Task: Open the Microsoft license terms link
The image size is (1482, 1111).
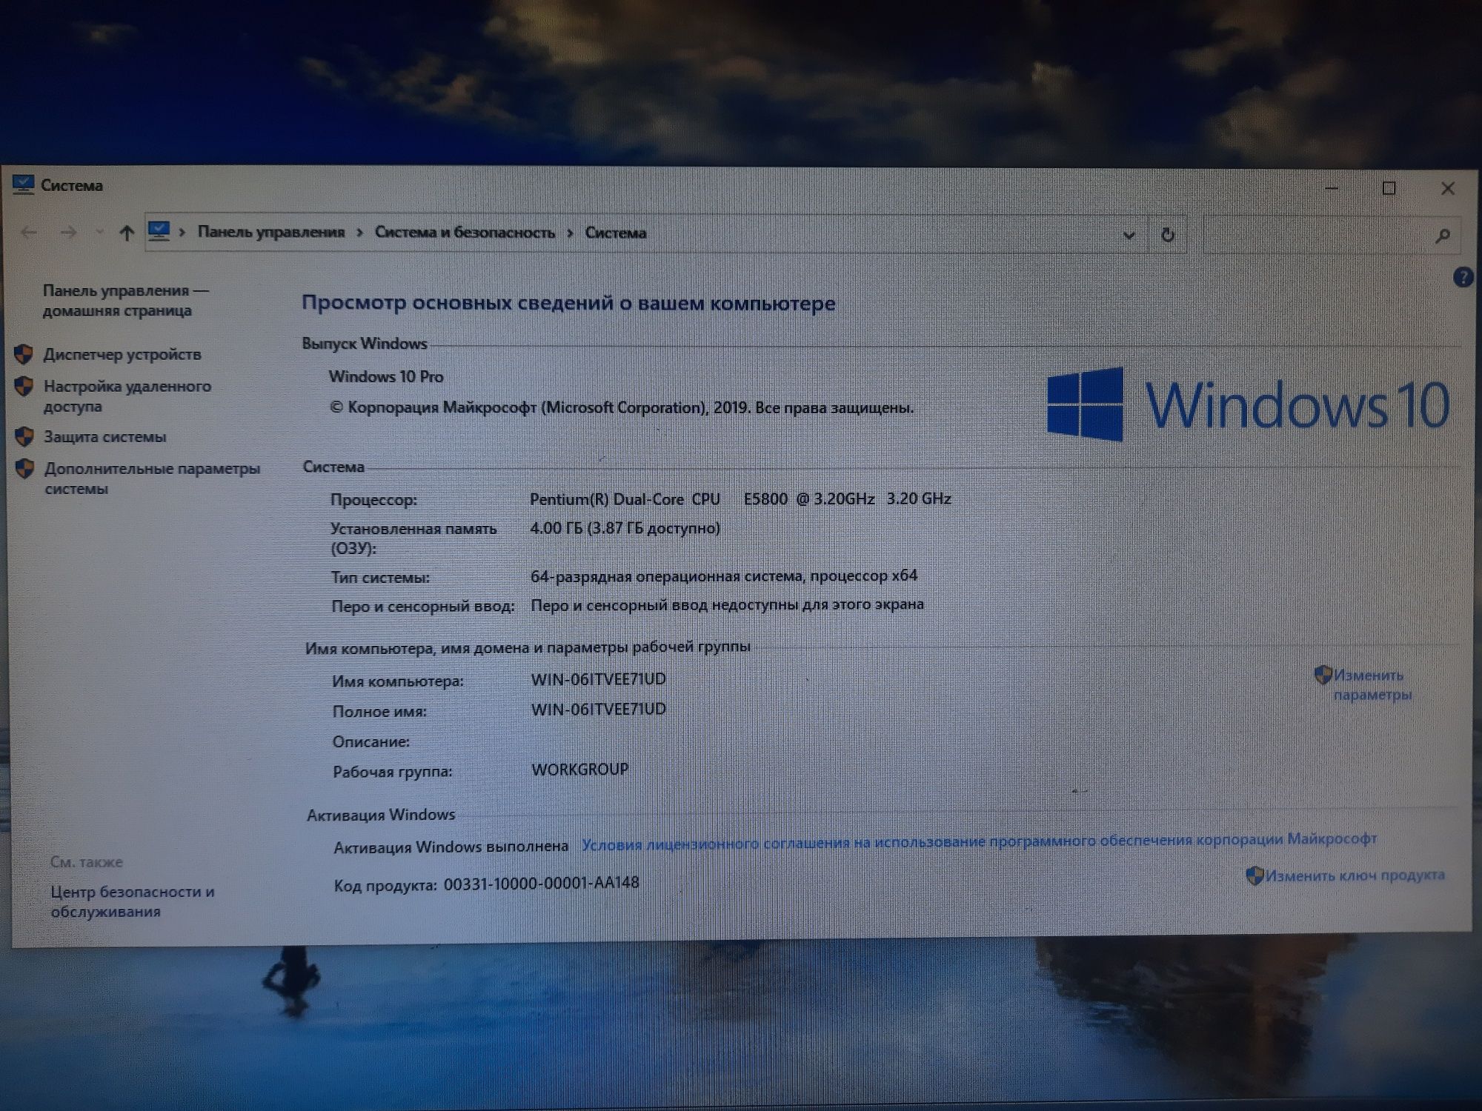Action: tap(979, 841)
